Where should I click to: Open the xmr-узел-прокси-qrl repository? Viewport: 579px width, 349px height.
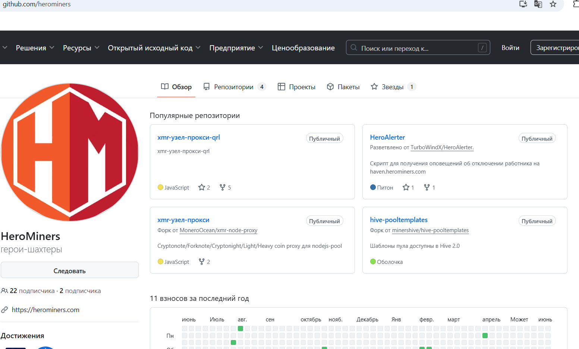tap(189, 137)
